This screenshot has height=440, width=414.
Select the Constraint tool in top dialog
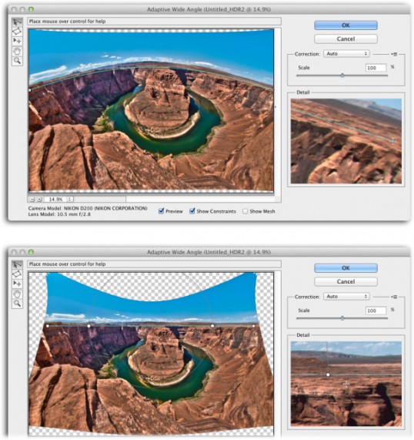tap(17, 22)
